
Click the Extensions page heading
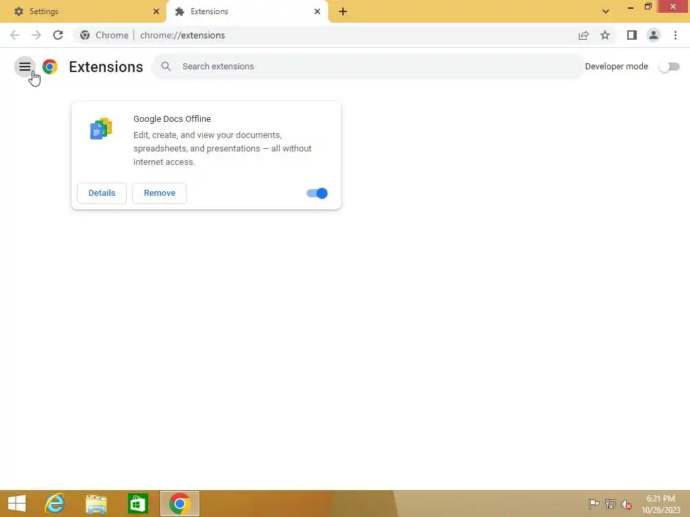106,67
